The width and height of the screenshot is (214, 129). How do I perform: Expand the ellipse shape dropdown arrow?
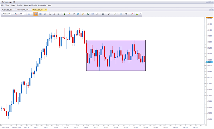click(124, 14)
